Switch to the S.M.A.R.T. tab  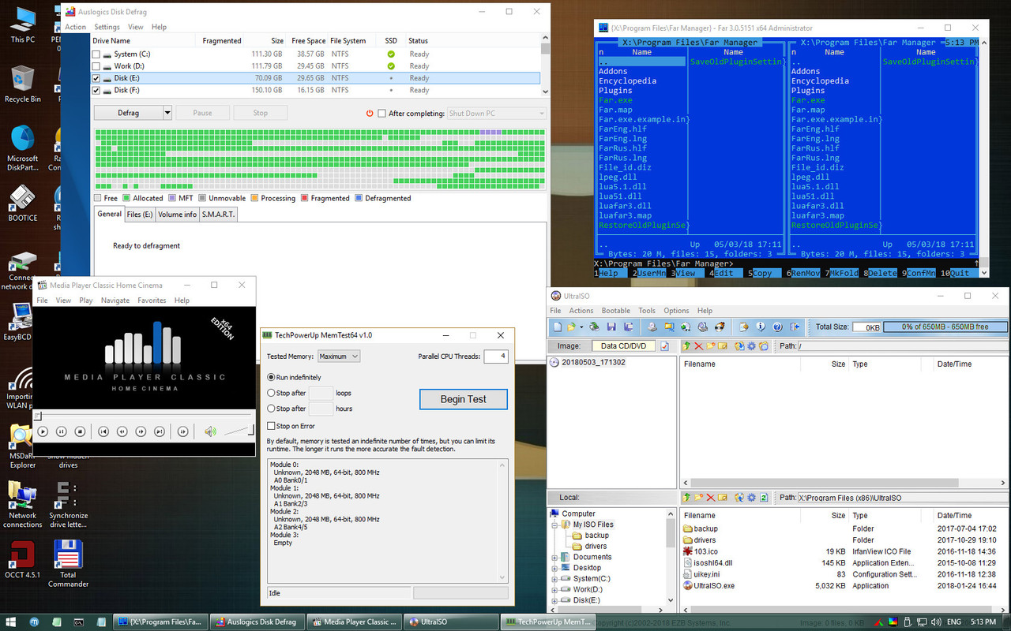[x=218, y=215]
